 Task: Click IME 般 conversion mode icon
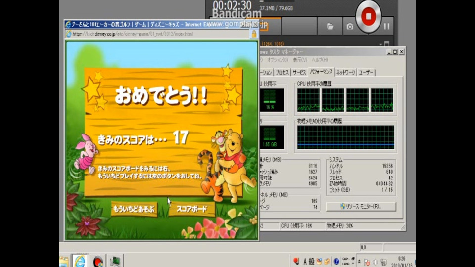(x=311, y=262)
